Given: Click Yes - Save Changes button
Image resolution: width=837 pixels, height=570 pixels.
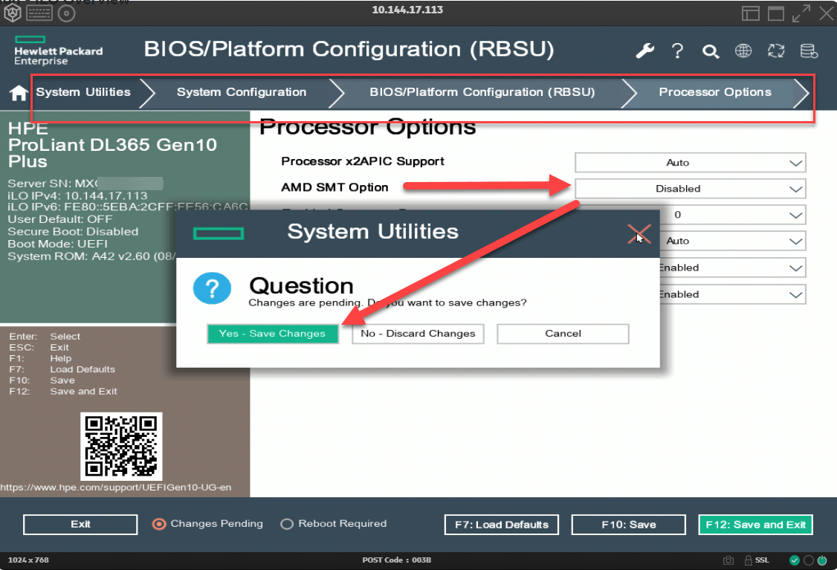Looking at the screenshot, I should 273,334.
